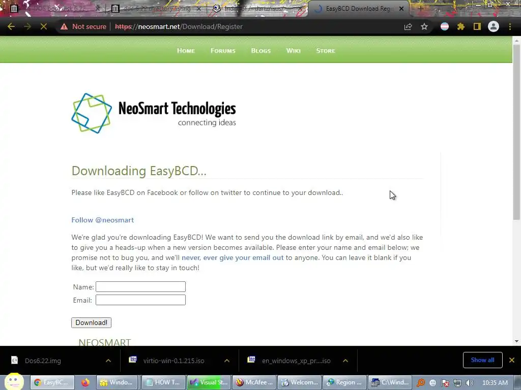Expand virtio-win-0.1.215.iso options chevron
The width and height of the screenshot is (521, 390).
[227, 361]
